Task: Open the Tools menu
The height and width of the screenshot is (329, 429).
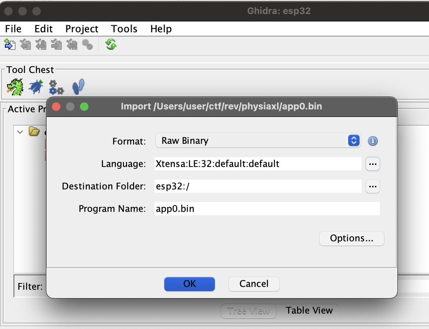Action: pyautogui.click(x=124, y=29)
